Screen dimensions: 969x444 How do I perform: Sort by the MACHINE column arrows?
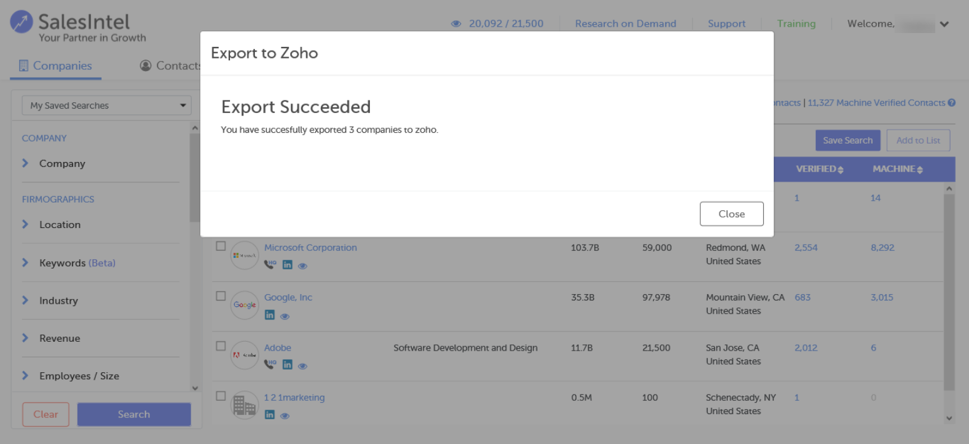[919, 170]
